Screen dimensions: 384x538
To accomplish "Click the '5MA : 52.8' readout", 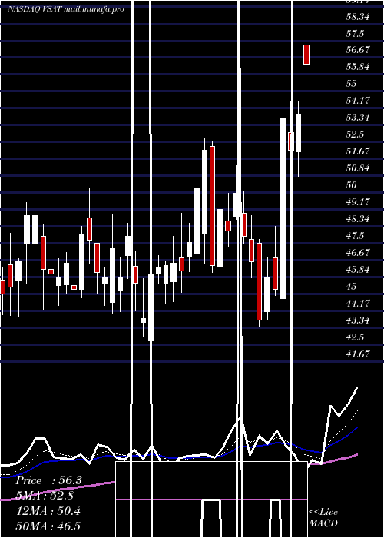I will coord(45,496).
